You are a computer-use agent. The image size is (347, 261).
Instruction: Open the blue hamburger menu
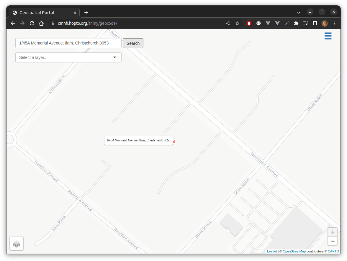tap(328, 36)
